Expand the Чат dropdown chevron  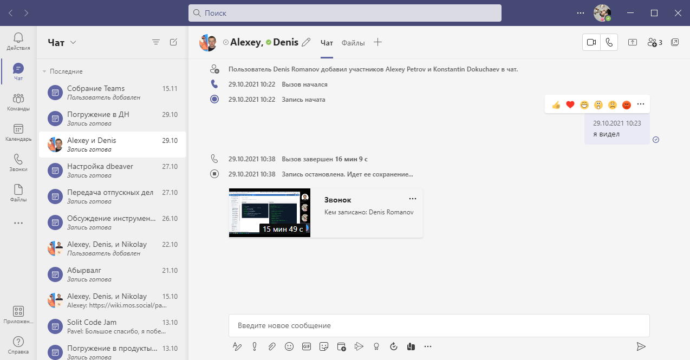click(x=74, y=42)
